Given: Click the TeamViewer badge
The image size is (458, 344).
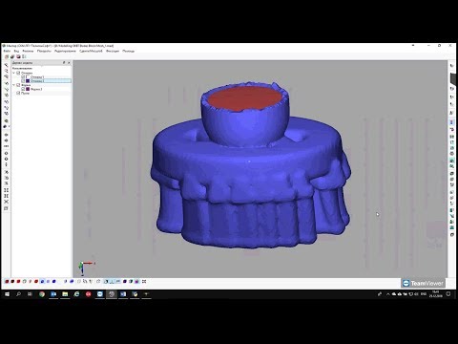Looking at the screenshot, I should point(423,283).
